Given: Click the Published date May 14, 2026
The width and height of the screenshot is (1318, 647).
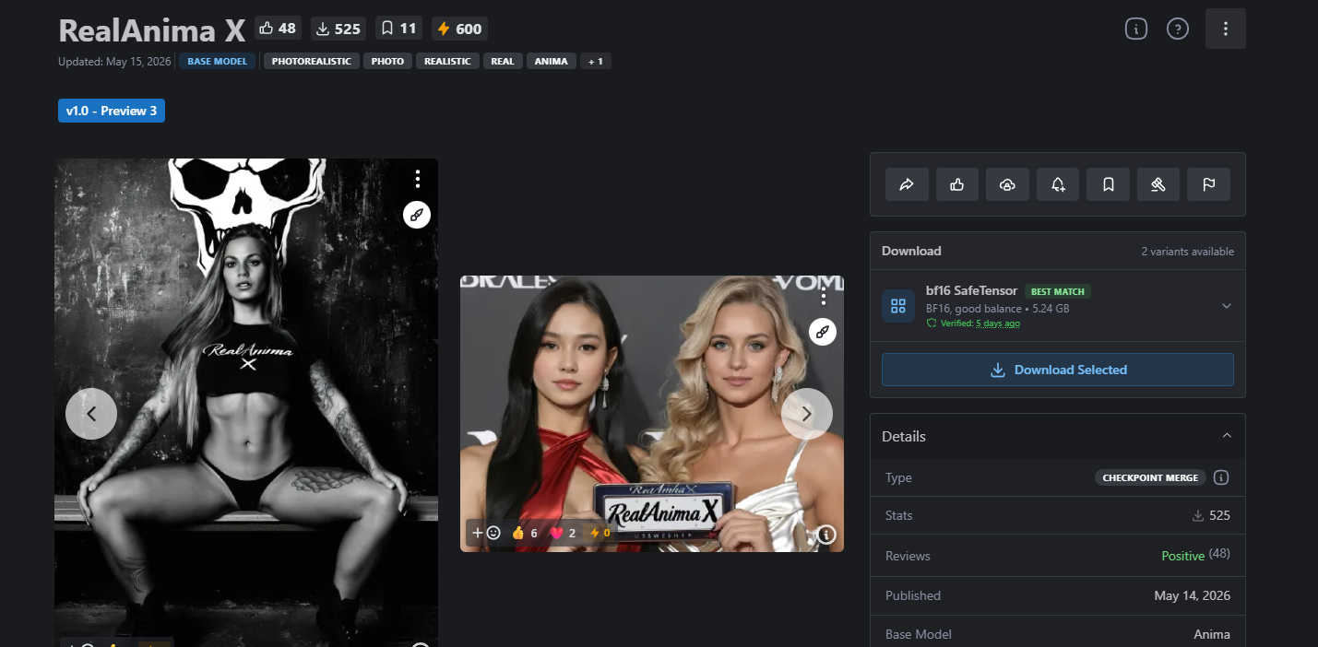Looking at the screenshot, I should (x=1192, y=595).
